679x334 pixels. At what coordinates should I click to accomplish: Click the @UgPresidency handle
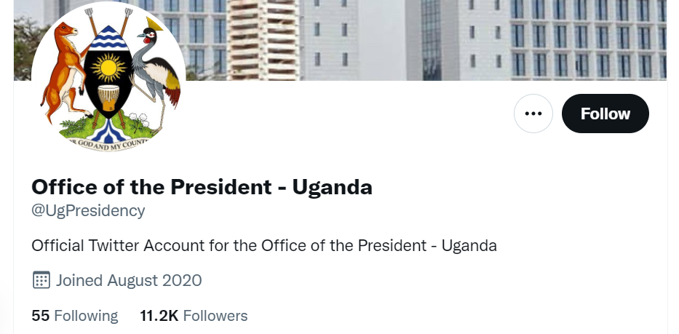click(x=88, y=211)
